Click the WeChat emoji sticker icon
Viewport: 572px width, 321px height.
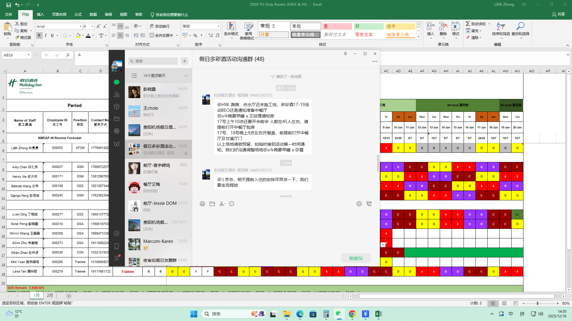point(202,204)
